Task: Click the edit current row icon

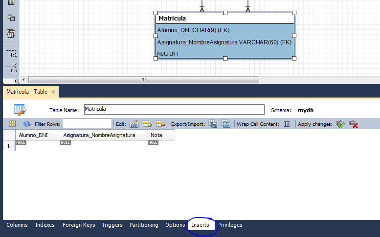Action: [x=134, y=124]
